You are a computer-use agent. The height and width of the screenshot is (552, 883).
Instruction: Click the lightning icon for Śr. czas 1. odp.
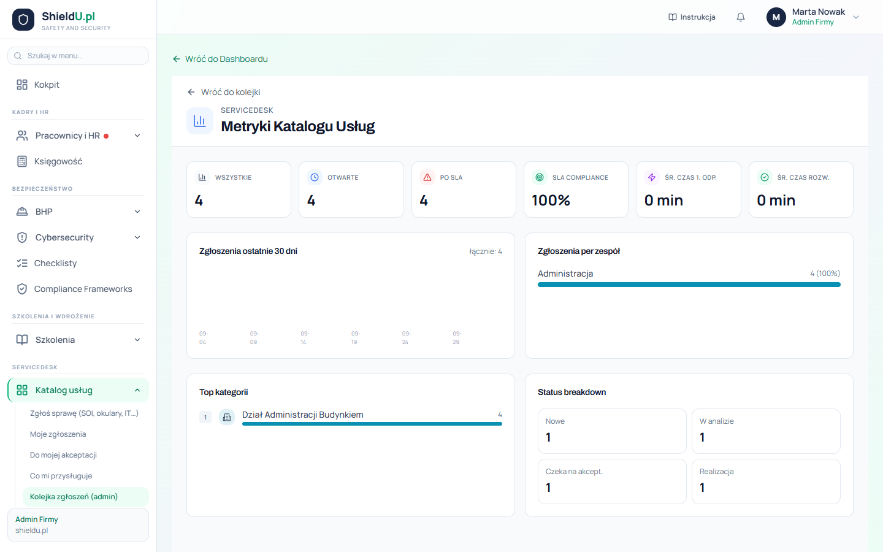pos(652,177)
